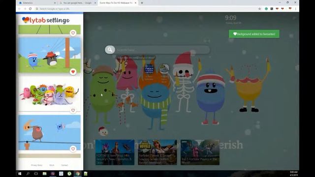Reload the current page

31,9
